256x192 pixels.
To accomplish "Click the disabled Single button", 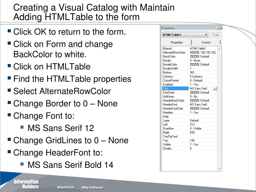I will click(215, 35).
